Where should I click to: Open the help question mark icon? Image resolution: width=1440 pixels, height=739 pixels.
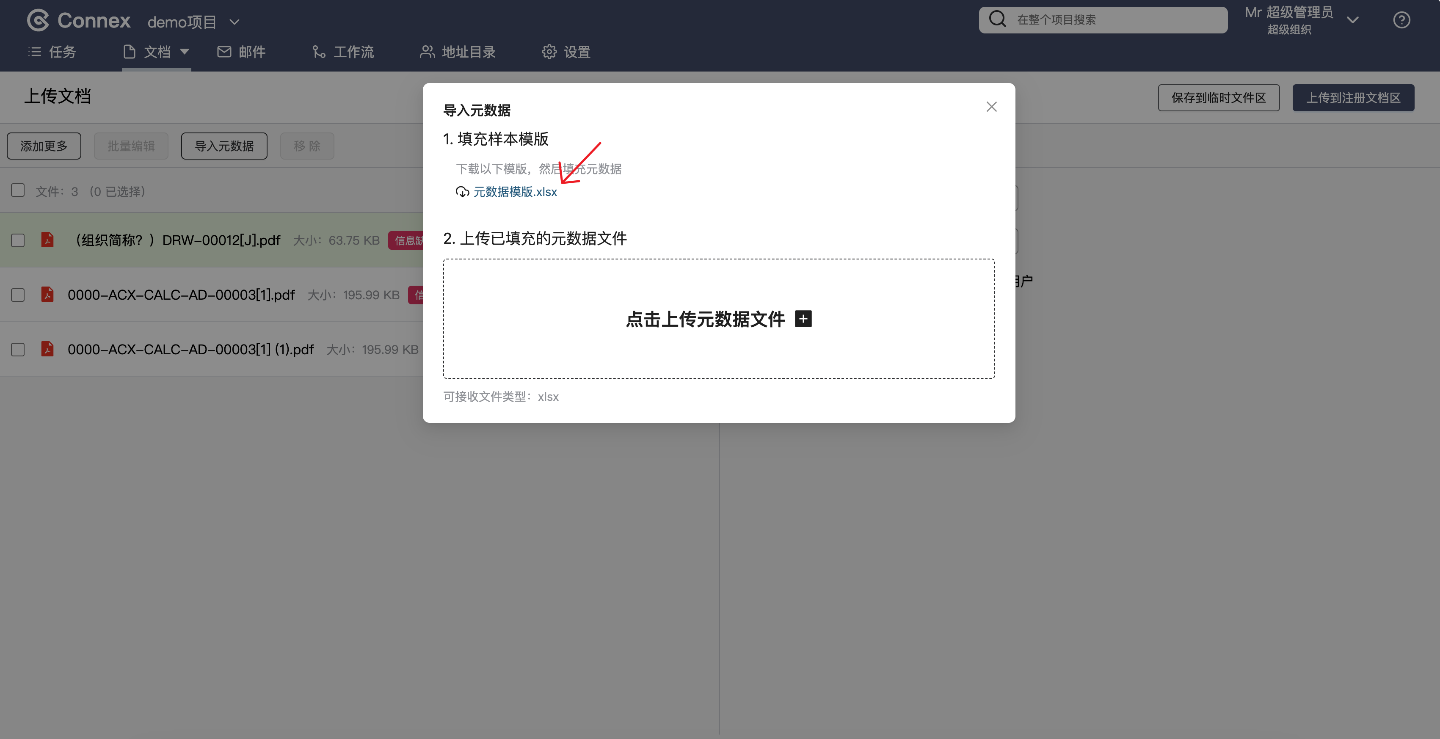tap(1401, 20)
